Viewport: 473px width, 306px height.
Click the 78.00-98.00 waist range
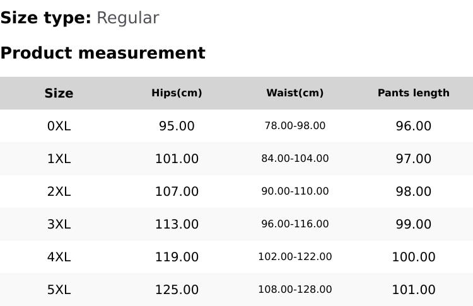point(295,126)
